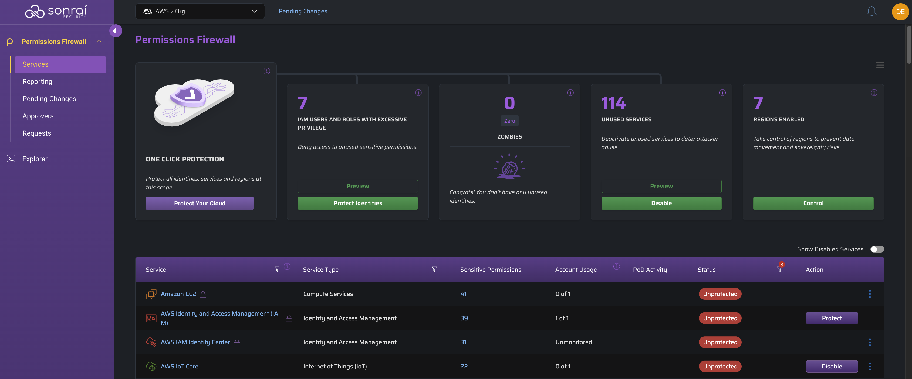Viewport: 912px width, 379px height.
Task: Click the Sensitive Permissions column header
Action: (x=490, y=270)
